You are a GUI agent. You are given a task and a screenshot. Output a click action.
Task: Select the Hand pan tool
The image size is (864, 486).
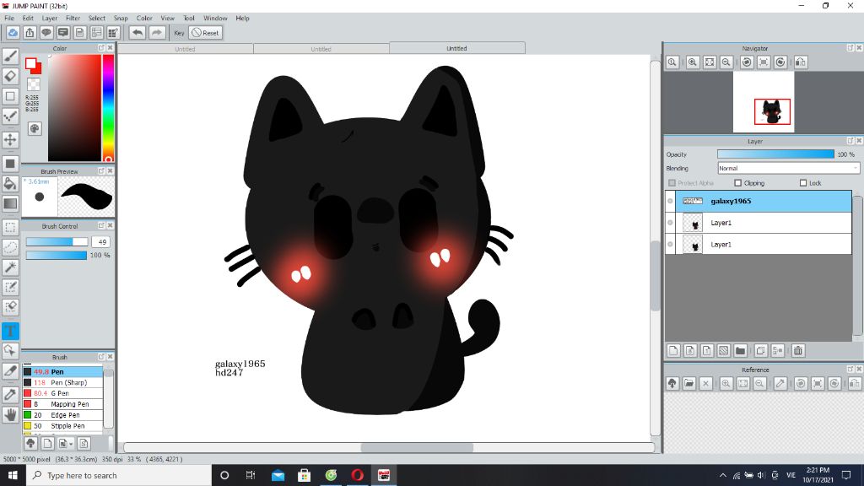tap(10, 414)
